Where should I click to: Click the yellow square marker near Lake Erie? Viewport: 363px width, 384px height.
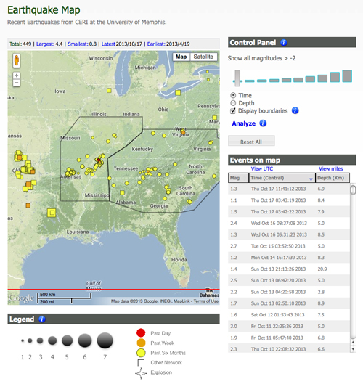pos(178,93)
